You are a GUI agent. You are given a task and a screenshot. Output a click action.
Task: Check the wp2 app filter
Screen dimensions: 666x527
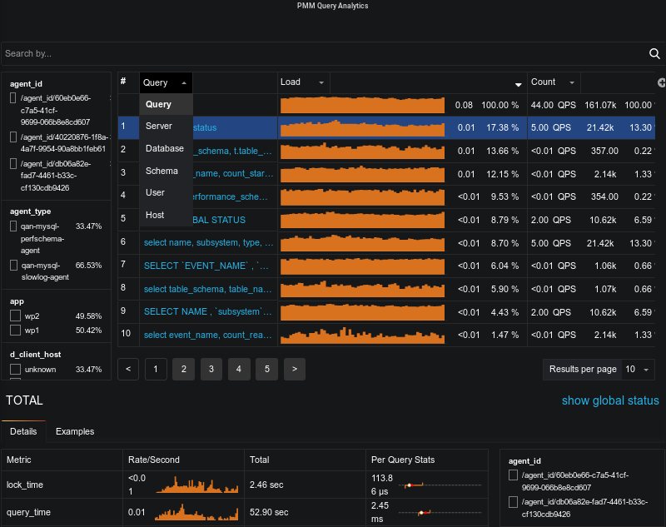tap(15, 316)
